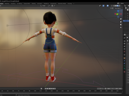Play the animation forward
129x96 pixels.
pos(51,89)
